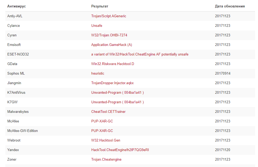Viewport: 258px width, 167px height.
Task: Click Cylance's Unsafe result
Action: [x=97, y=26]
